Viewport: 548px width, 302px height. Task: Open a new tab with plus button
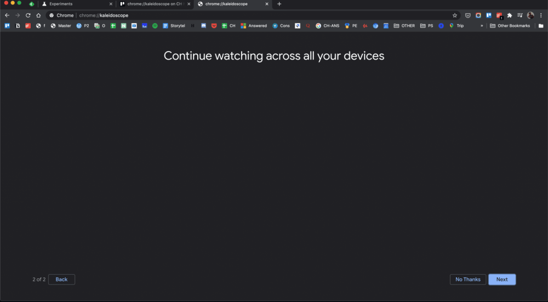(x=279, y=4)
